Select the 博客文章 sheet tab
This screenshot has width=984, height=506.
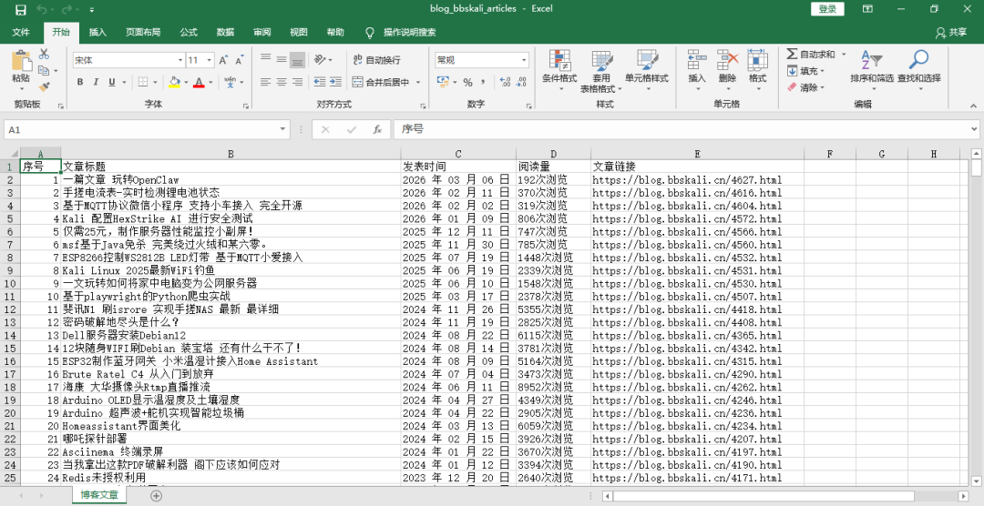point(98,495)
